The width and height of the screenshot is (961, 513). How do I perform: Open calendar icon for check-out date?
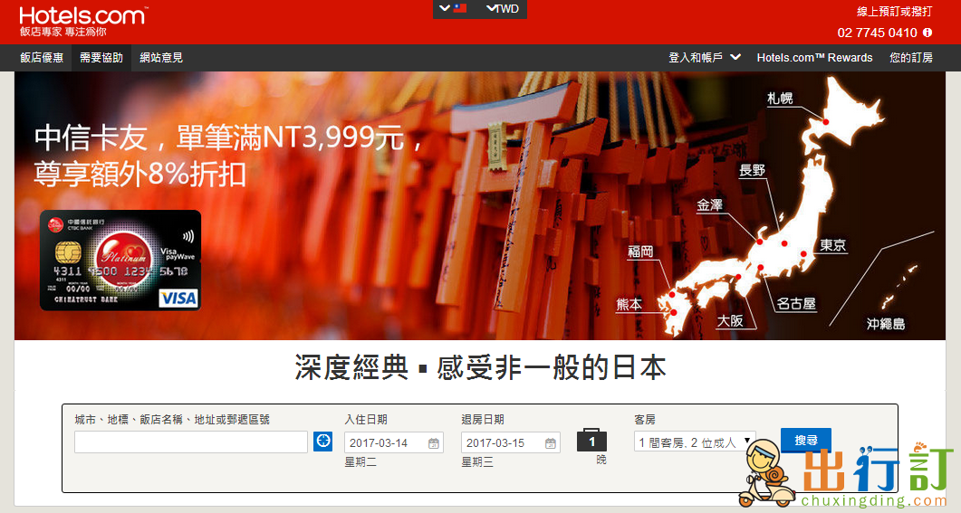(x=551, y=443)
